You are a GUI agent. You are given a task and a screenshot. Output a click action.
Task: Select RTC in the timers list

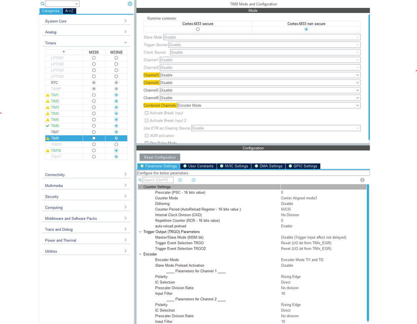tap(55, 83)
